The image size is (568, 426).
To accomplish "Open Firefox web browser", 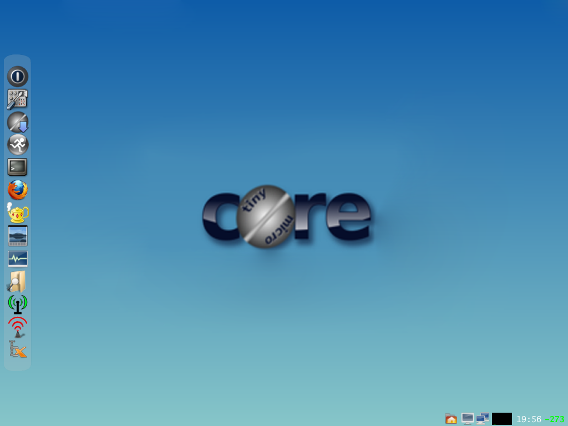I will [18, 190].
